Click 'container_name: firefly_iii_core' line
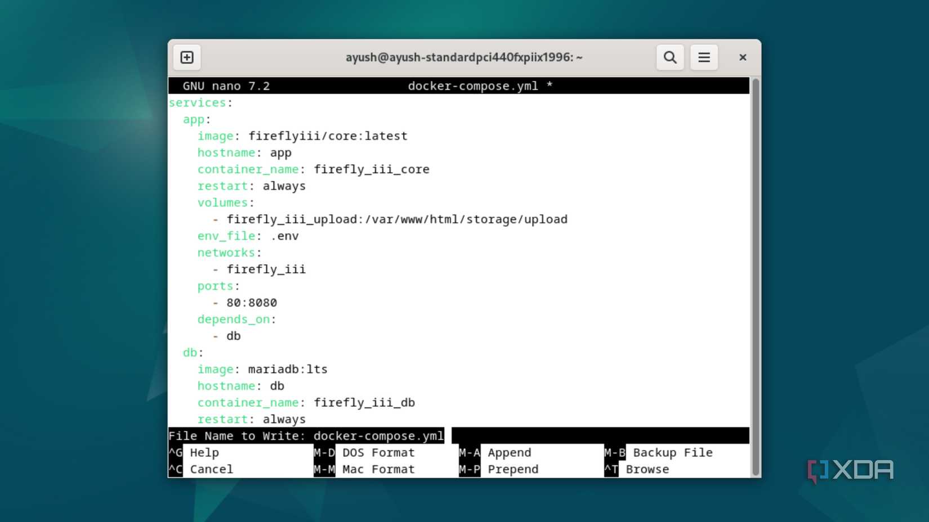The image size is (929, 522). tap(313, 169)
